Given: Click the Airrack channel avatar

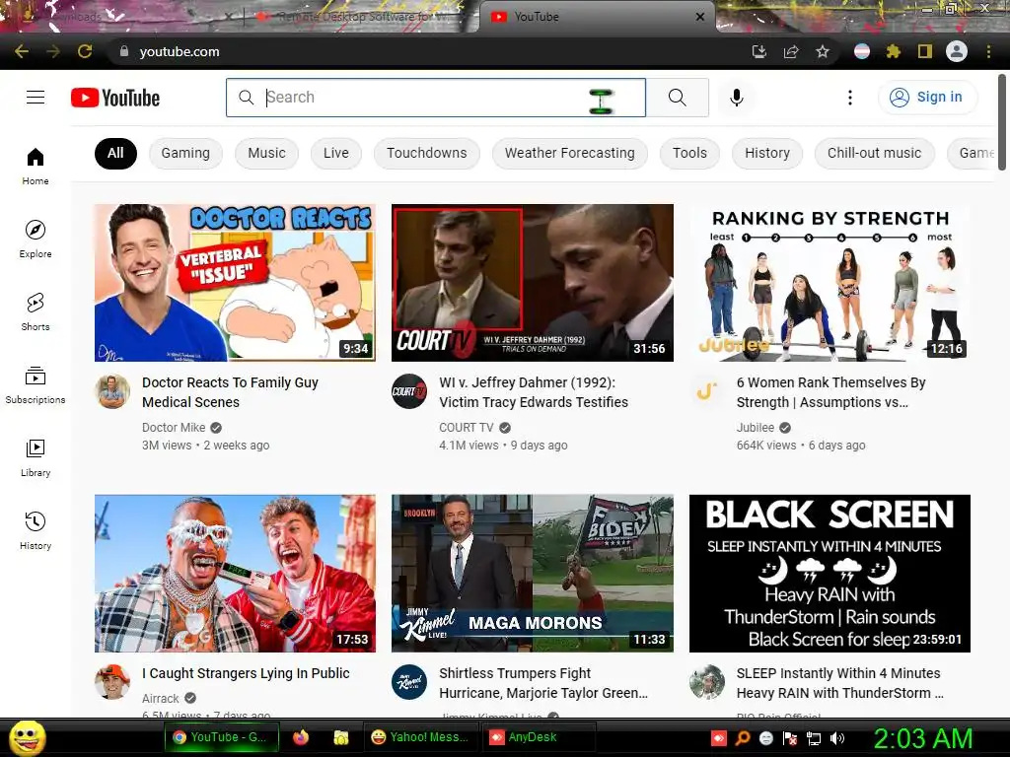Looking at the screenshot, I should tap(112, 682).
